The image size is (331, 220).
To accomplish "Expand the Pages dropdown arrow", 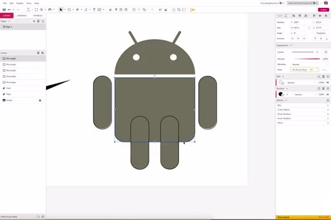I will point(9,21).
